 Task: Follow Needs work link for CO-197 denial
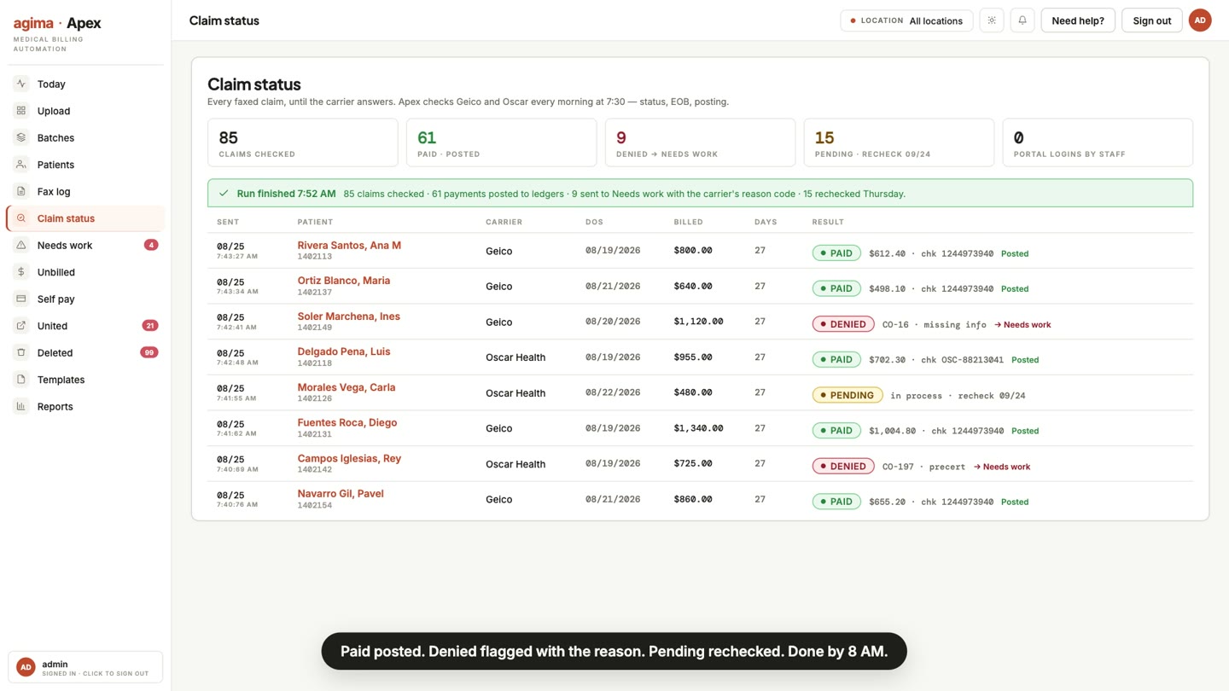1002,467
